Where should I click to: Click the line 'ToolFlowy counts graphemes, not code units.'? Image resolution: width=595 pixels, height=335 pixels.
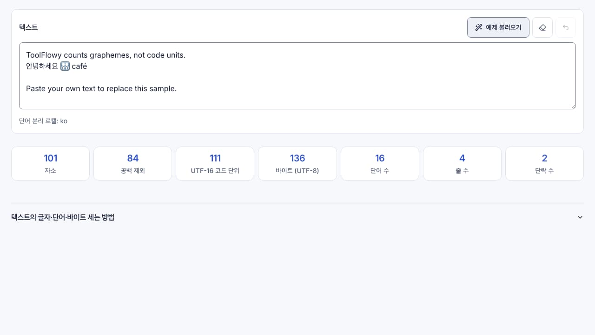[x=106, y=55]
